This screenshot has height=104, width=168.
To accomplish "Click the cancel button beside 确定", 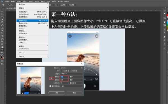I will click(74, 93).
